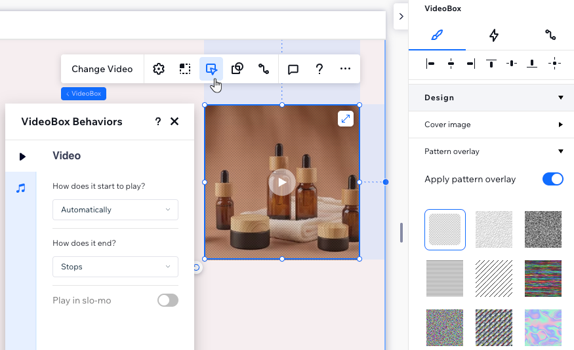574x350 pixels.
Task: Open help in VideoBox Behaviors panel
Action: 158,121
